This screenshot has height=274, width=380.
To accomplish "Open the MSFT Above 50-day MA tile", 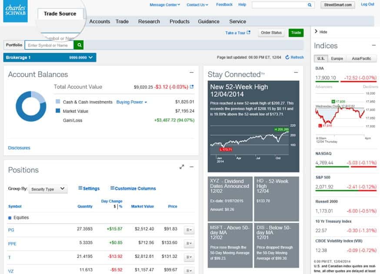I will [230, 245].
